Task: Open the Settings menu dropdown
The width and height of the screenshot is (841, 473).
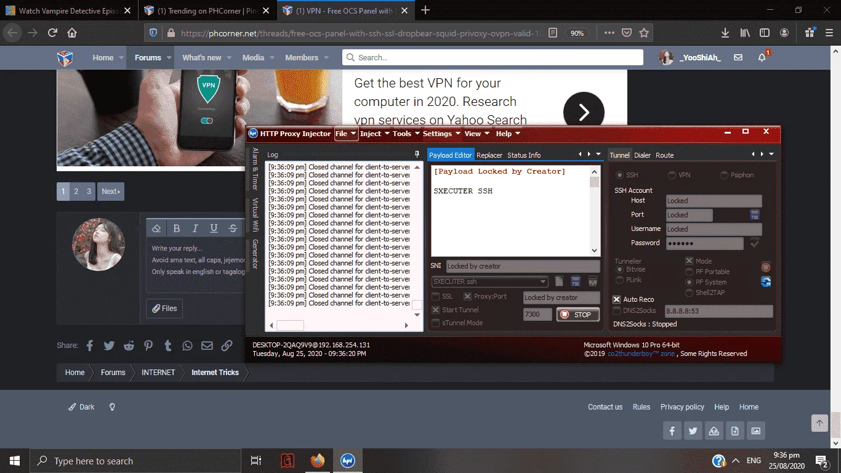Action: [x=442, y=134]
